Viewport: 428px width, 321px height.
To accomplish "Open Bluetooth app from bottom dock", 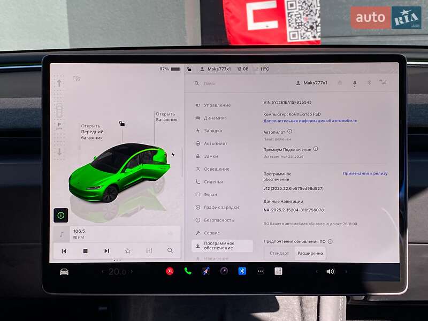I will (243, 272).
